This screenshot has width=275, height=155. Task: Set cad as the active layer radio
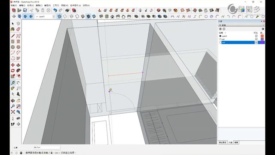coord(220,39)
